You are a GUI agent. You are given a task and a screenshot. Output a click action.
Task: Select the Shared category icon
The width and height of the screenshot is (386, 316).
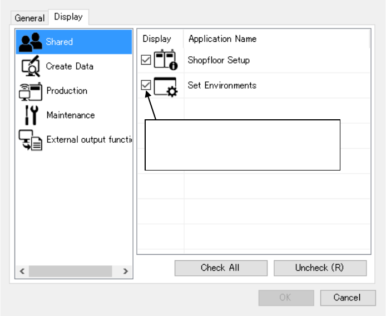(x=30, y=42)
